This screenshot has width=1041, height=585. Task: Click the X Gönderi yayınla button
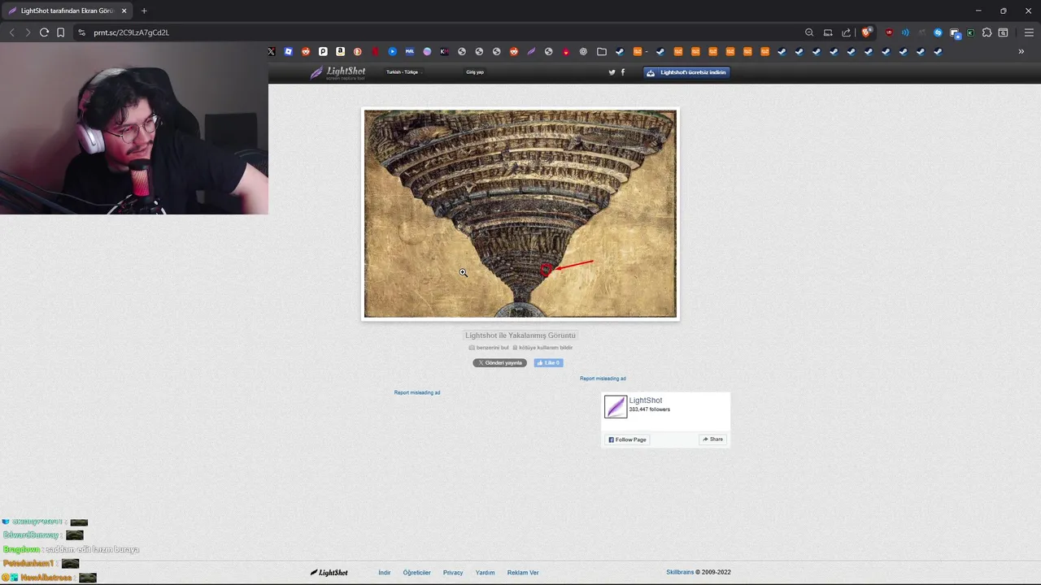point(499,363)
